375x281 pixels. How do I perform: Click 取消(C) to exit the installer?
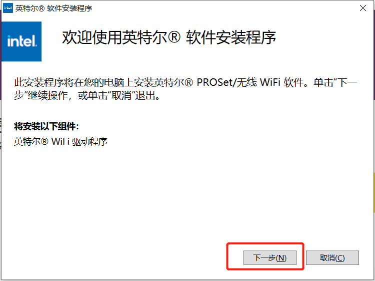(x=332, y=258)
